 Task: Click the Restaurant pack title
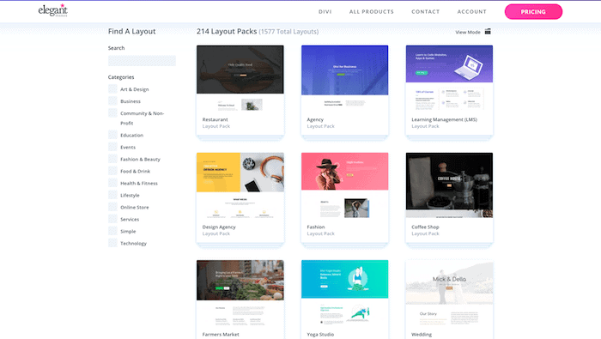click(215, 119)
